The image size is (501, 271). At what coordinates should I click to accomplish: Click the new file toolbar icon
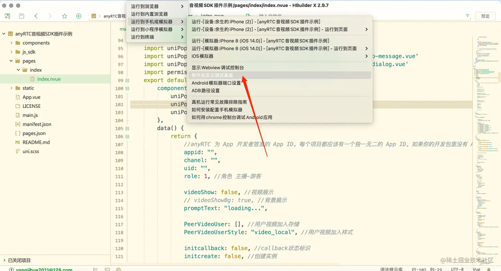click(x=7, y=16)
